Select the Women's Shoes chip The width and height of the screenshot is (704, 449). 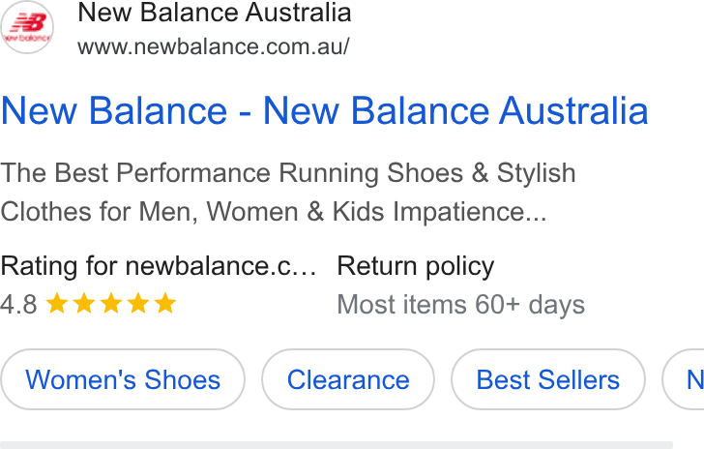[123, 379]
